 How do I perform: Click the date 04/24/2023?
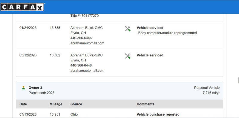[x=28, y=28]
